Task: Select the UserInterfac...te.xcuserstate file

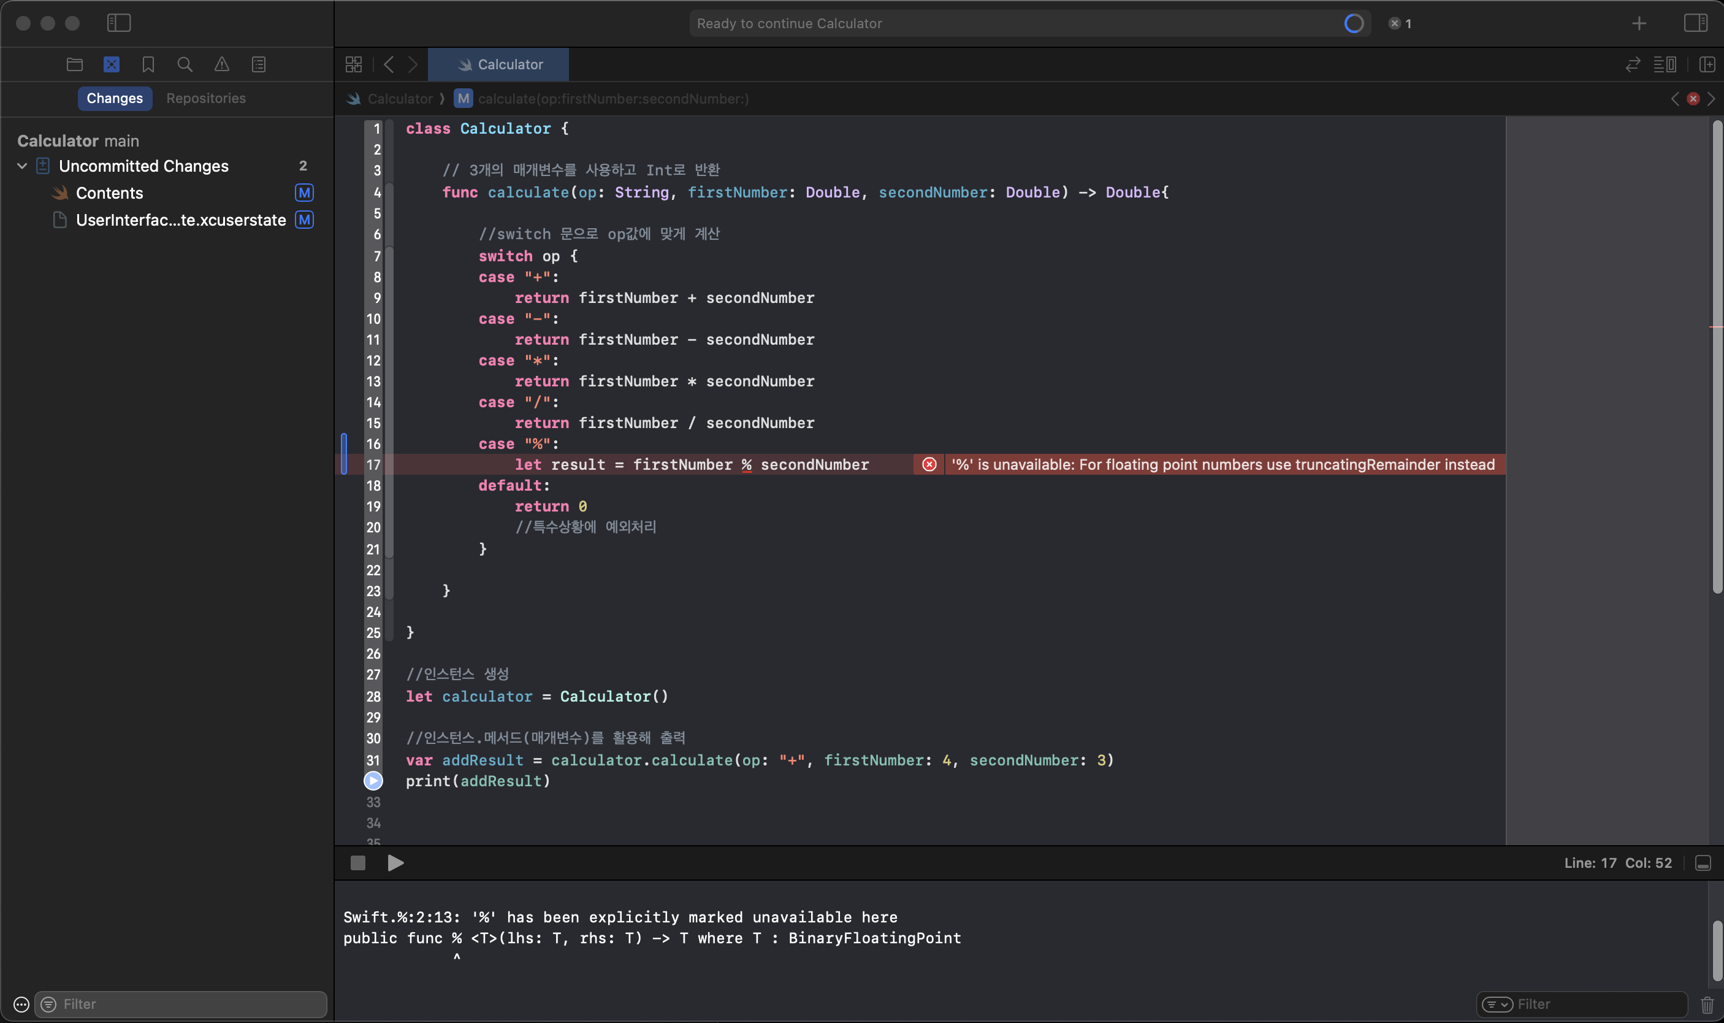Action: pos(167,219)
